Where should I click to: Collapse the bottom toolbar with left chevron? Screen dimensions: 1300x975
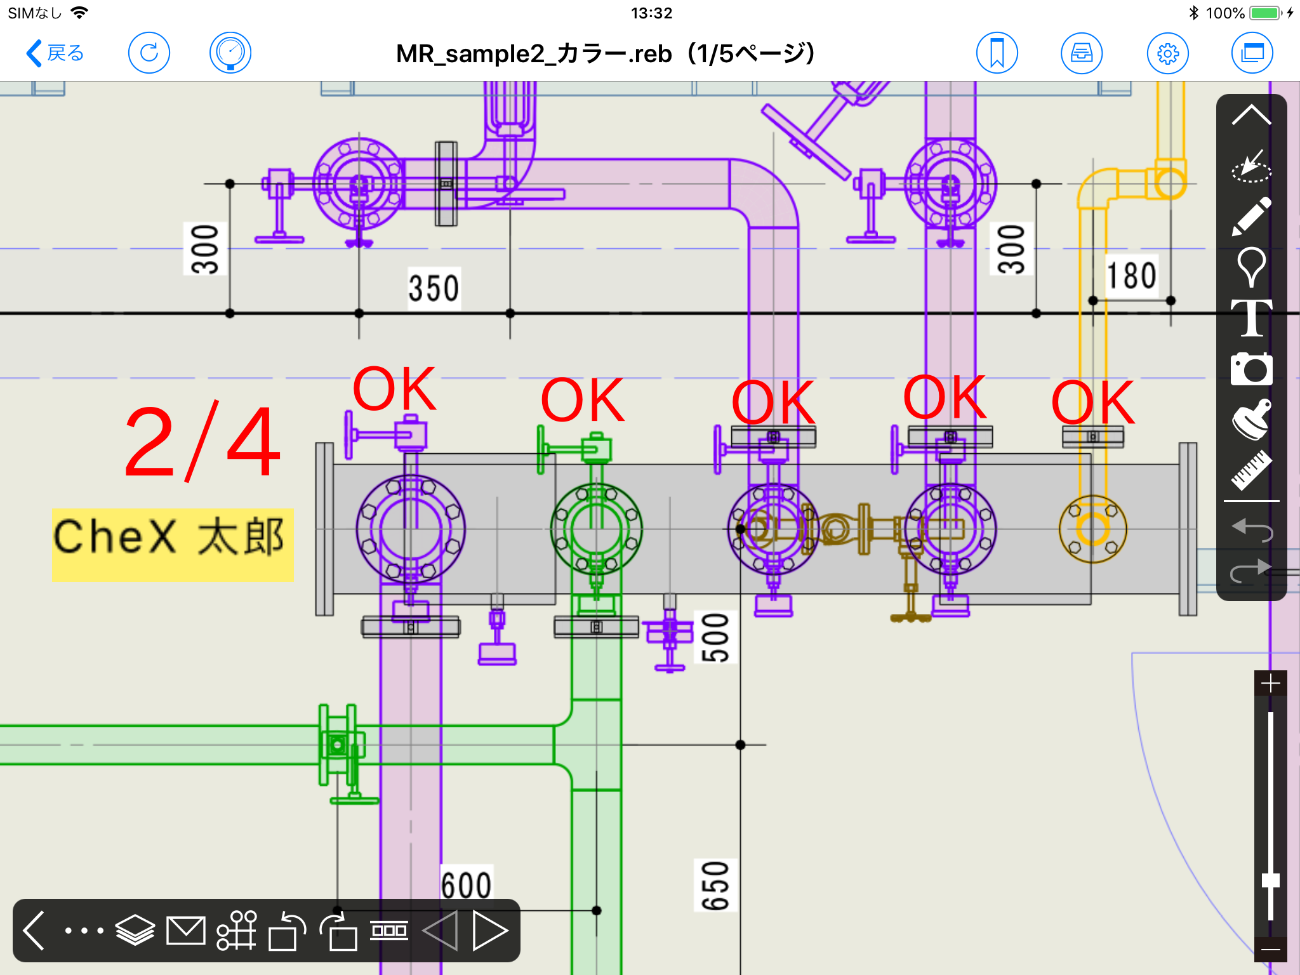click(34, 931)
